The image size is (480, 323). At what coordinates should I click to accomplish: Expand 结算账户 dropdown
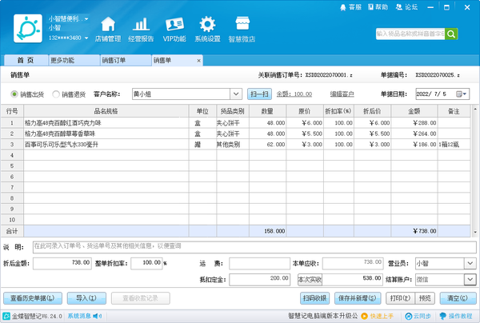coord(470,280)
